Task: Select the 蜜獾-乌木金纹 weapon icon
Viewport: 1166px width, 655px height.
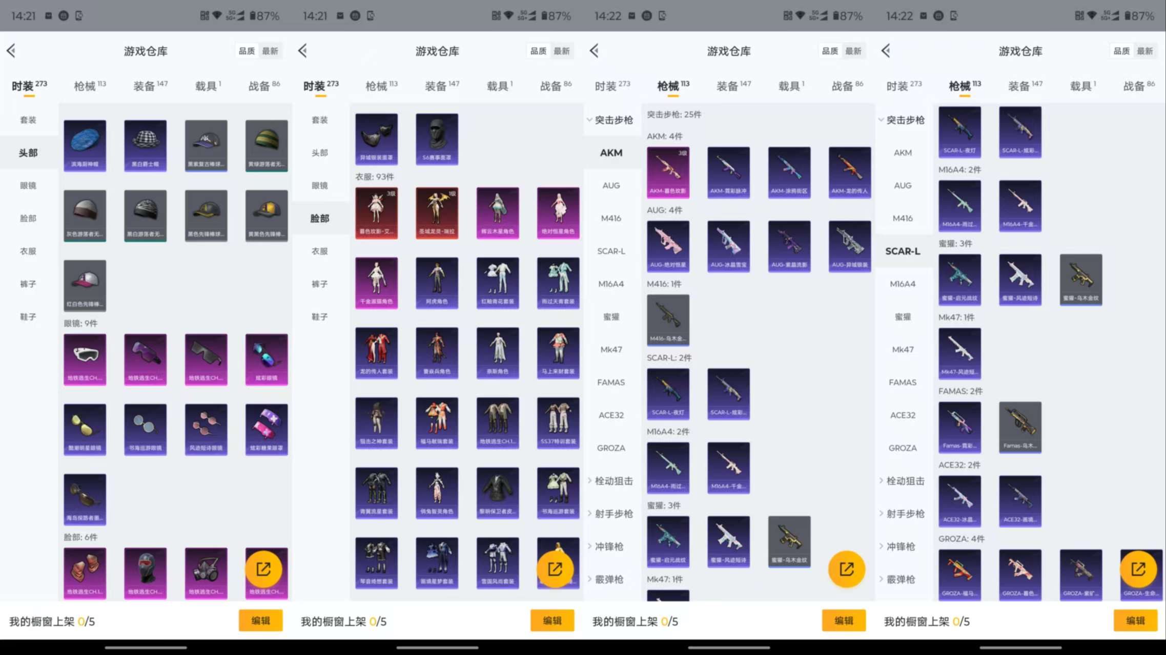Action: click(1080, 280)
